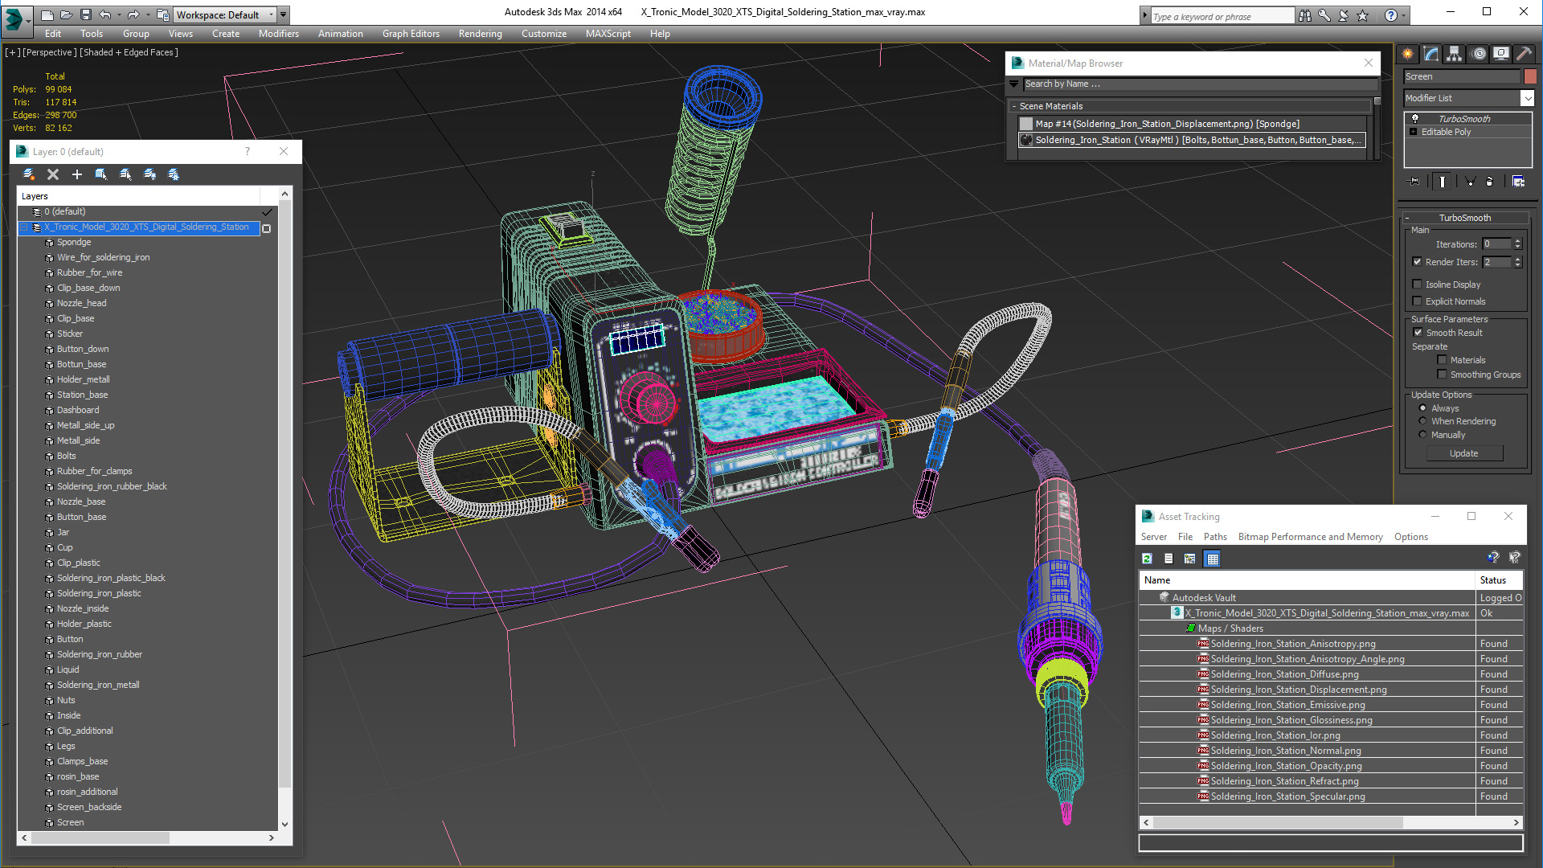The image size is (1543, 868).
Task: Open Paths menu in Asset Tracking
Action: coord(1215,537)
